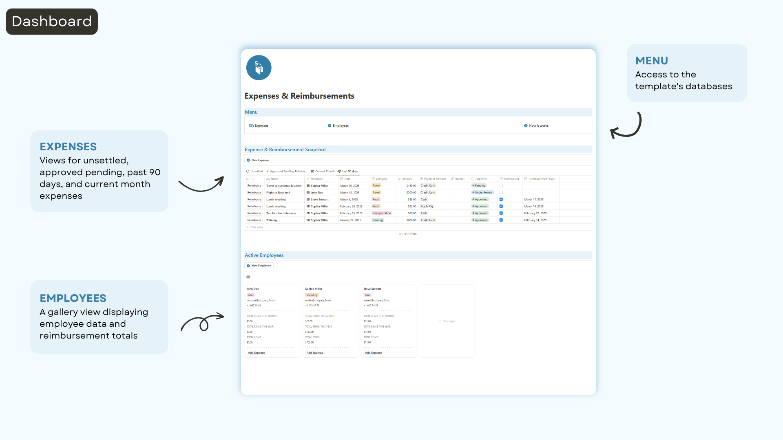Open the Under Review approval status dropdown

(482, 192)
